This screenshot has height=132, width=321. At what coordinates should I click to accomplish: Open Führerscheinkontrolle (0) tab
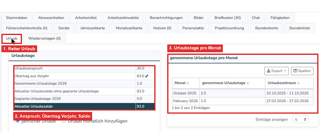[x=26, y=28]
